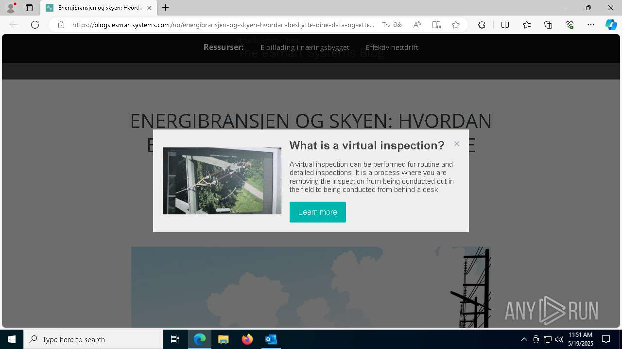Toggle Split screen view

point(505,25)
